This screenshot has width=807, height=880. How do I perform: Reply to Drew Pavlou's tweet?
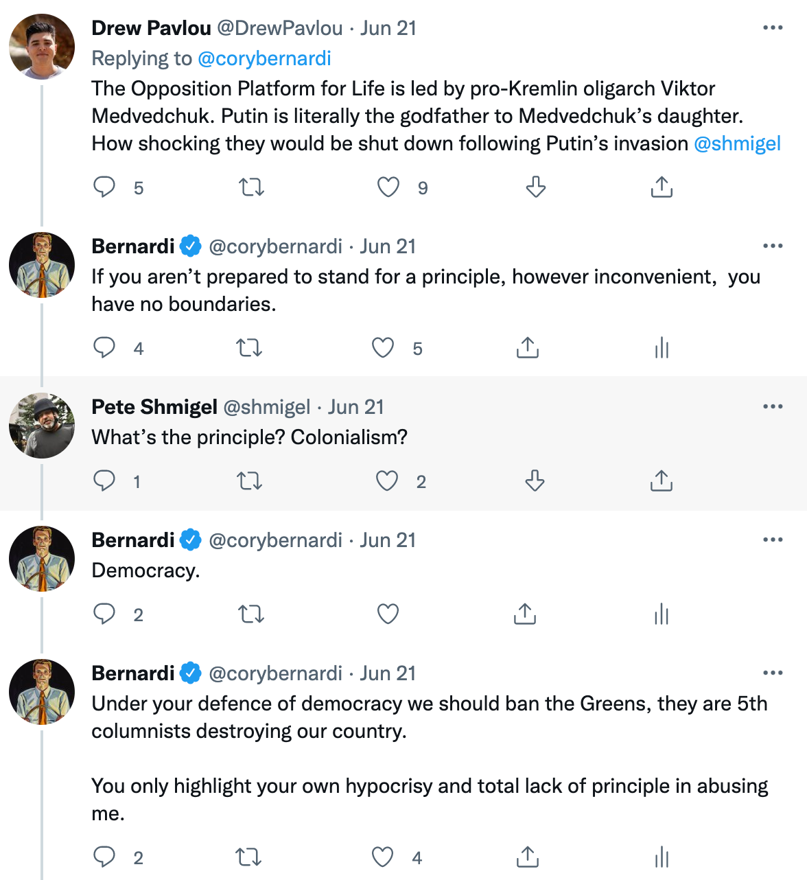click(104, 187)
